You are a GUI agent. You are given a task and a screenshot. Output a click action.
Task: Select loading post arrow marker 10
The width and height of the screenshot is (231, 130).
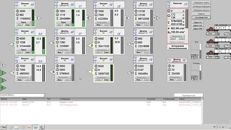[x=131, y=73]
